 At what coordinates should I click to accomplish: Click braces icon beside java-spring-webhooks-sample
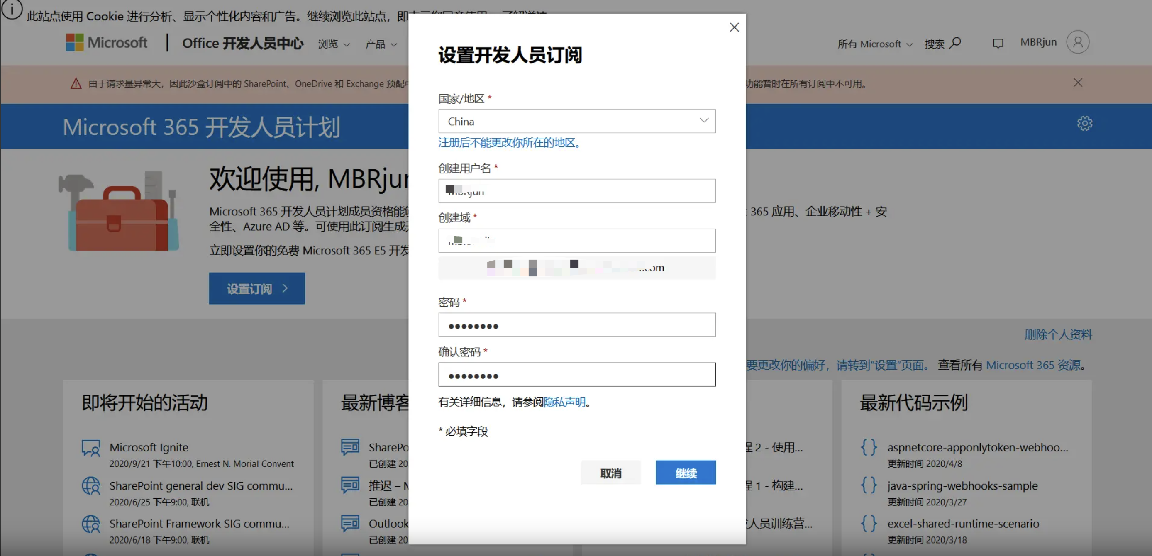pos(869,485)
